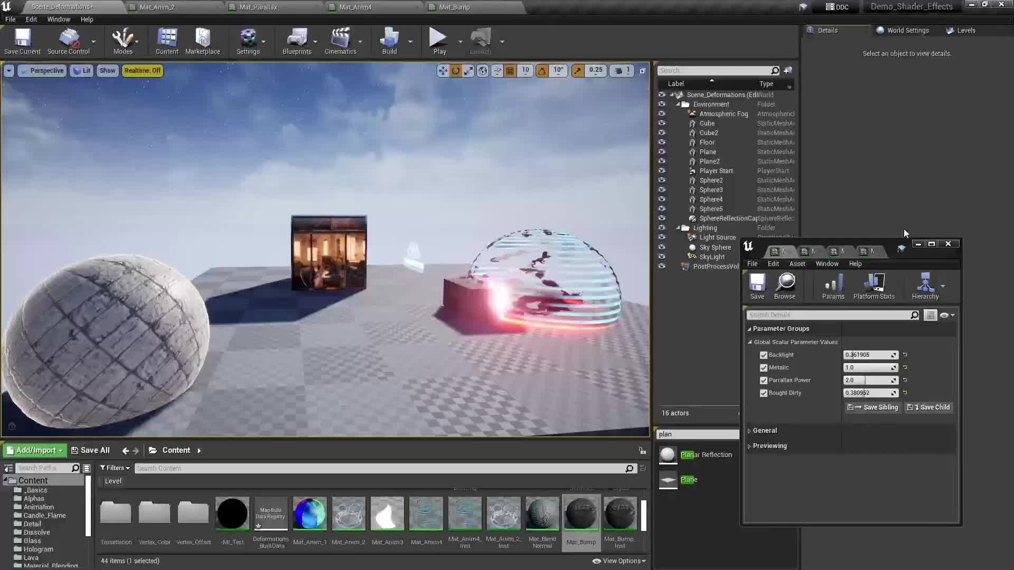The height and width of the screenshot is (570, 1014).
Task: Select the Mat_Bump thumbnail in Content Browser
Action: click(581, 513)
